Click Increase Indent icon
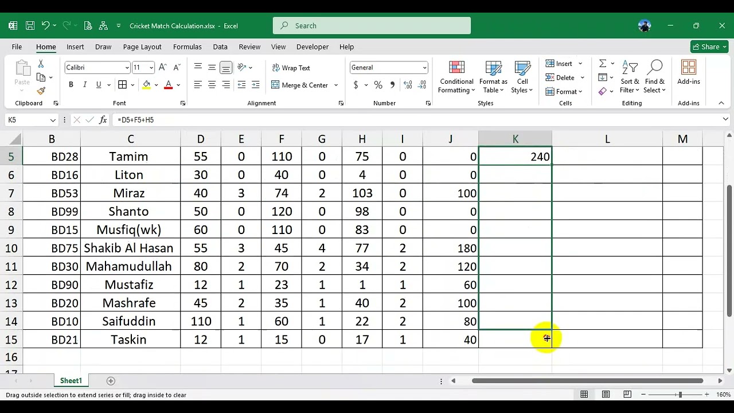The width and height of the screenshot is (734, 413). 255,85
